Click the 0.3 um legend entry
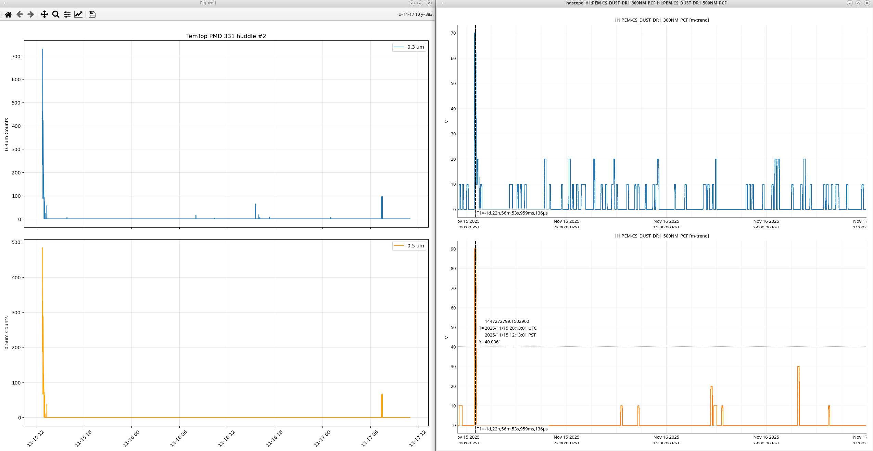Screen dimensions: 873x451 [x=409, y=47]
